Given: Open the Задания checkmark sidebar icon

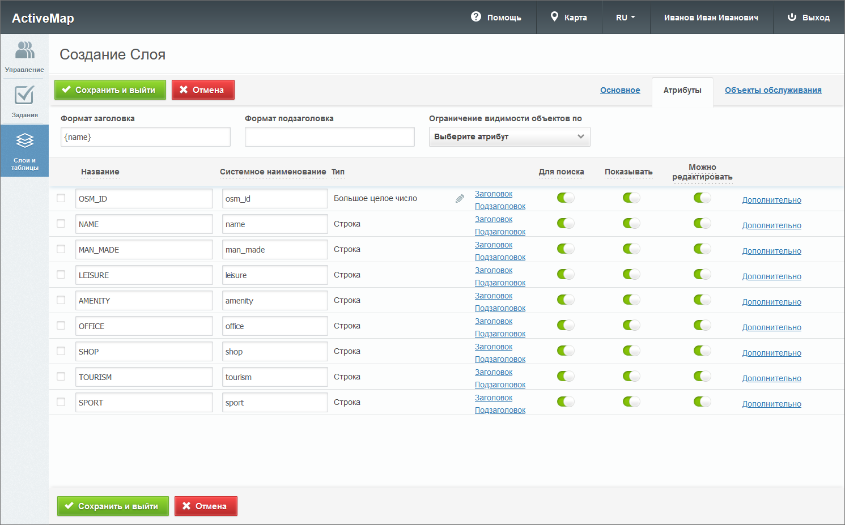Looking at the screenshot, I should click(24, 95).
